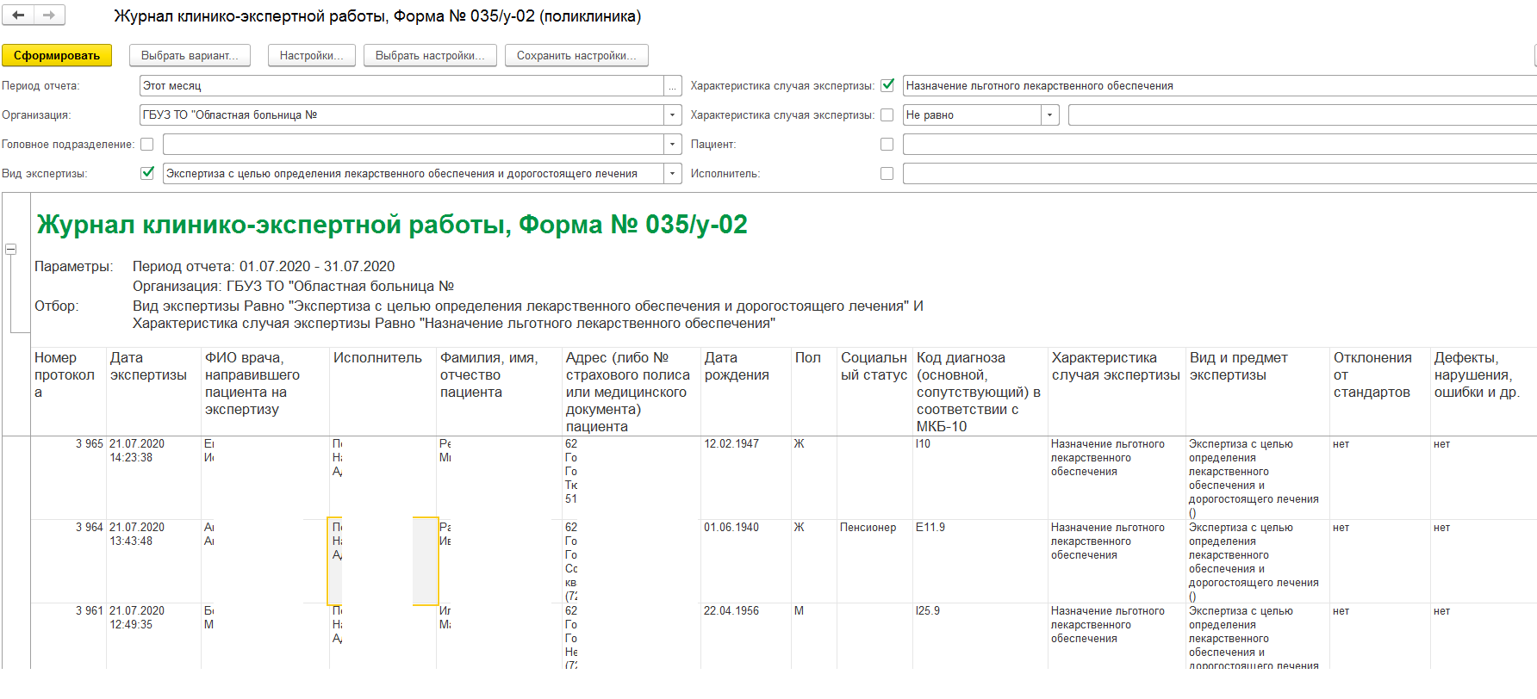1537x699 pixels.
Task: Tick the Исполнитель filter checkbox
Action: tap(887, 174)
